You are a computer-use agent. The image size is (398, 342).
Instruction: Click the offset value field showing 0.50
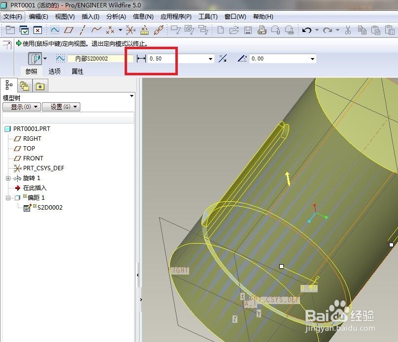178,59
